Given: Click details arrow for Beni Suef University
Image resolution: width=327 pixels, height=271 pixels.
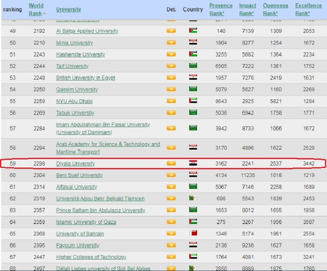Looking at the screenshot, I should [171, 175].
